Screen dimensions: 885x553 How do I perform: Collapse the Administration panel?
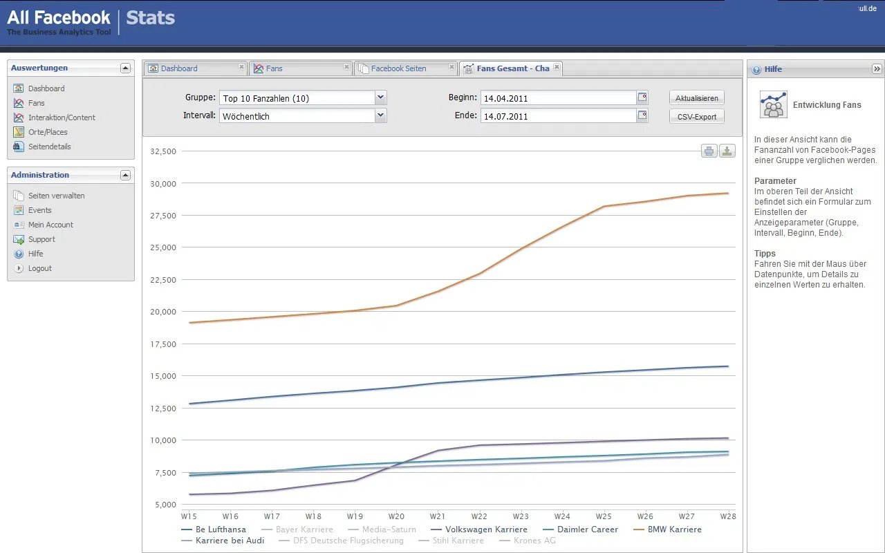(x=125, y=175)
